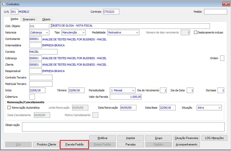Open the Periodicidade dropdown showing 1 Mensal

click(123, 90)
